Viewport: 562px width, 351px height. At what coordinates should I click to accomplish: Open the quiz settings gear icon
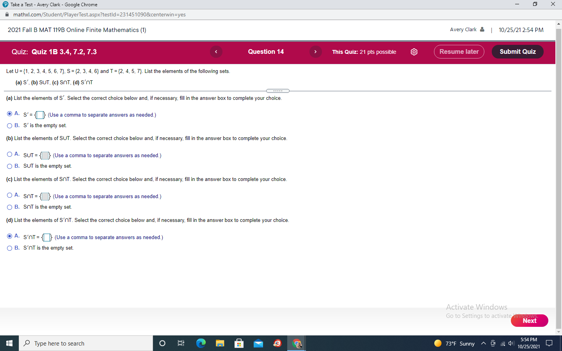(x=414, y=51)
